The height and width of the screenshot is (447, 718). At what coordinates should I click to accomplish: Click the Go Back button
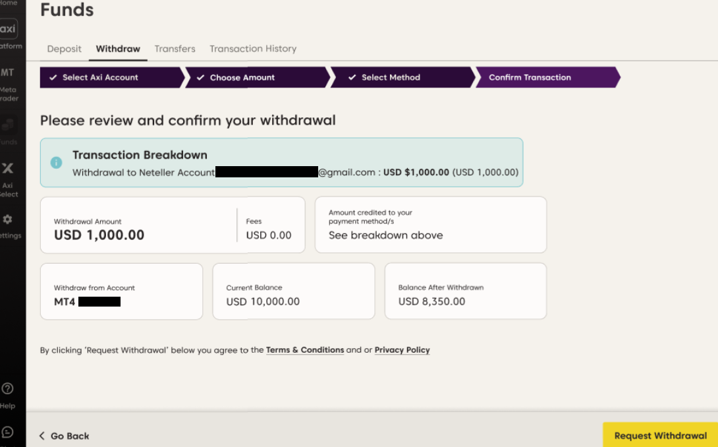pyautogui.click(x=64, y=436)
